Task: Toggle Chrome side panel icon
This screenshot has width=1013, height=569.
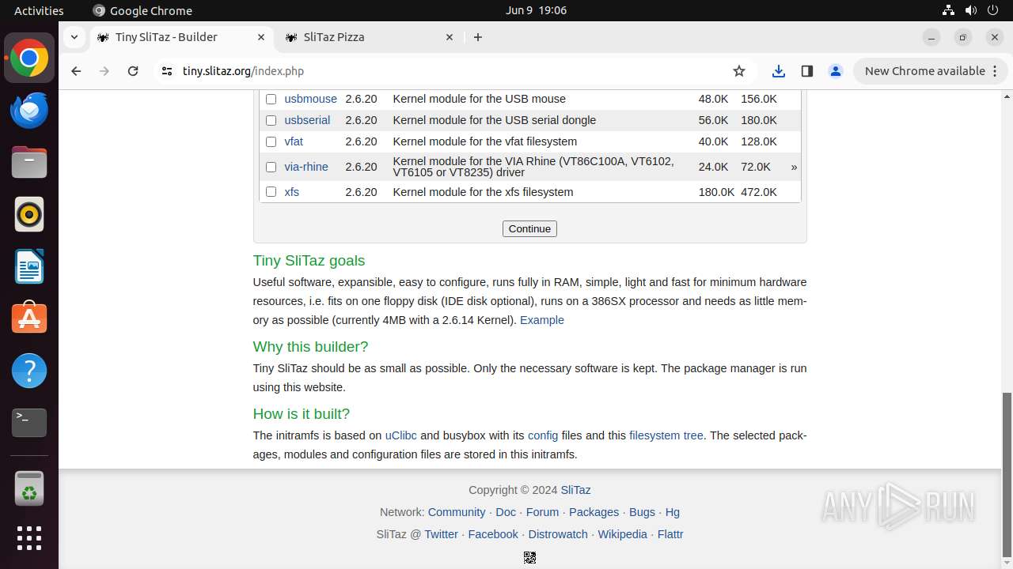Action: 807,71
